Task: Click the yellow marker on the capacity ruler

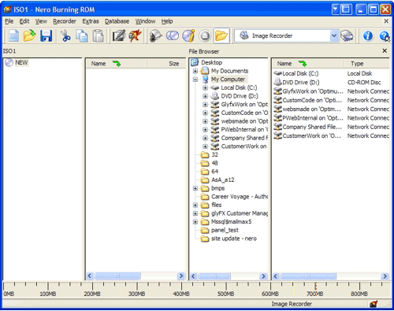Action: 293,289
